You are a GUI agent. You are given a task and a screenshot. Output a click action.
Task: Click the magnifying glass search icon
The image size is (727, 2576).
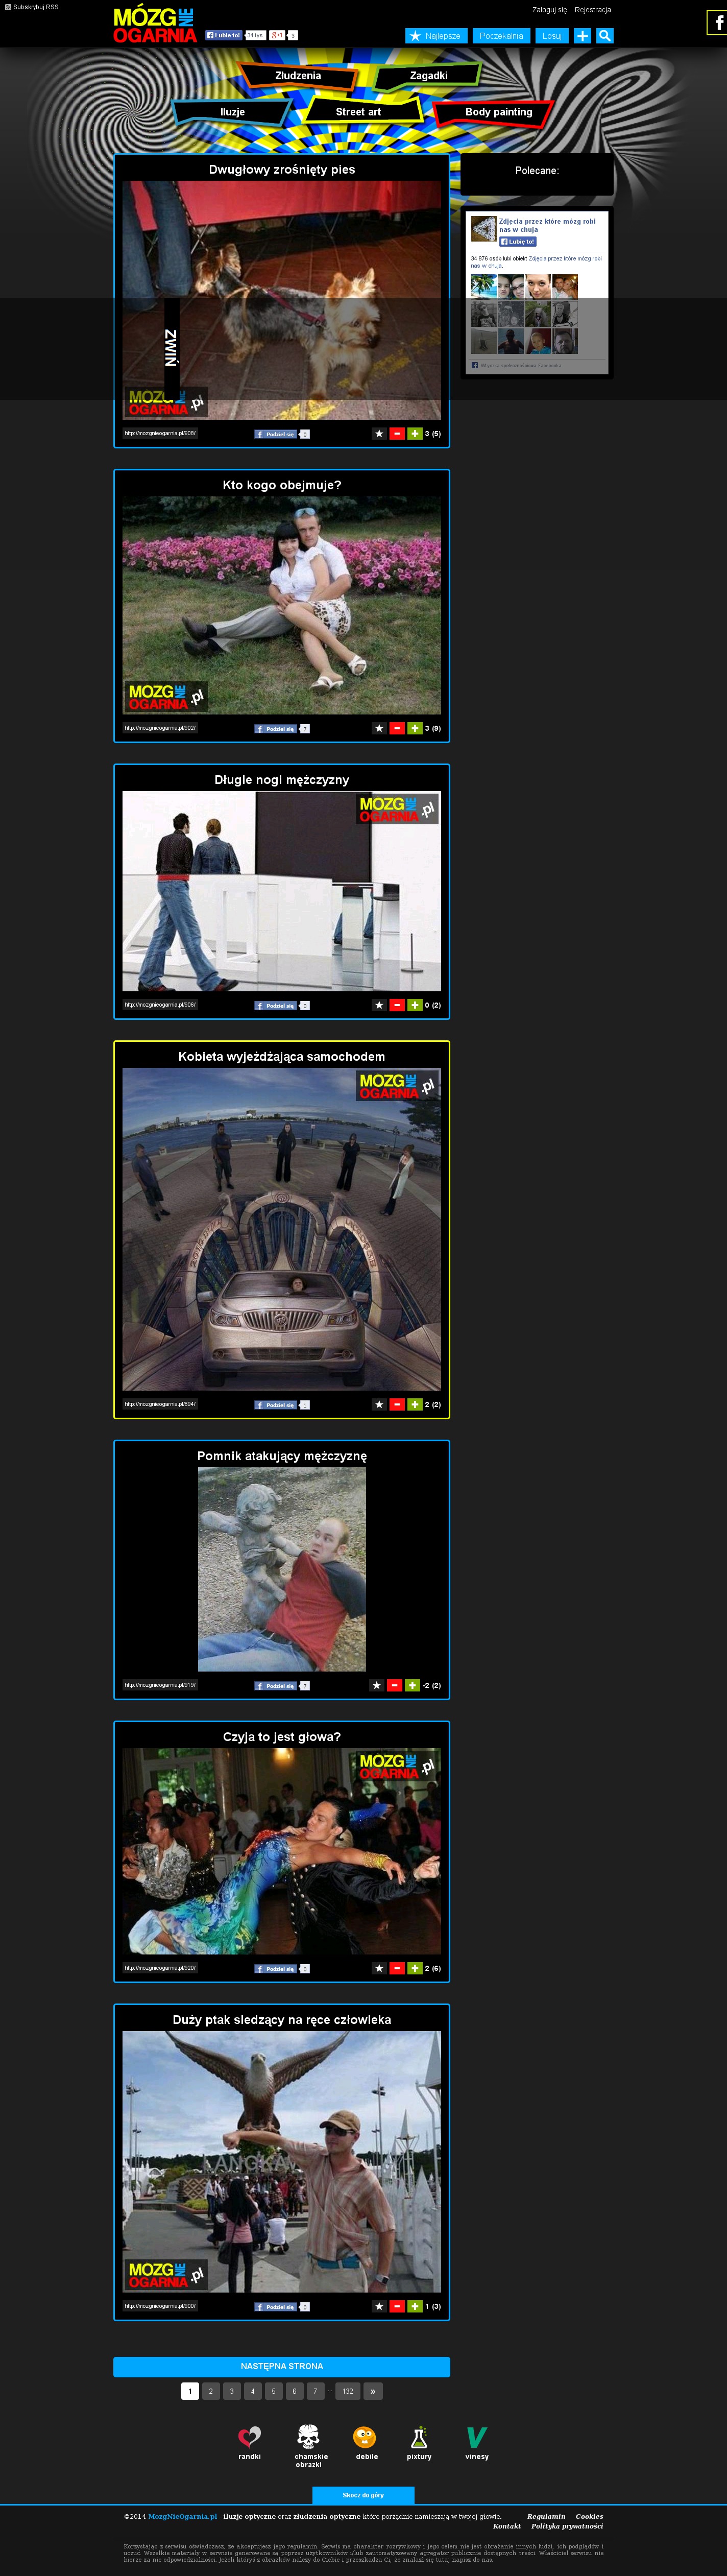(x=604, y=36)
